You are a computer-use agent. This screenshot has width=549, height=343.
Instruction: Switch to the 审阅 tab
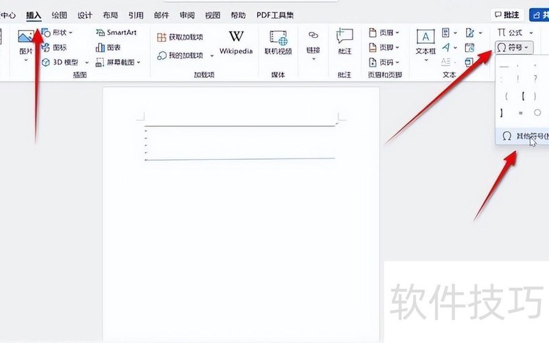[x=187, y=15]
